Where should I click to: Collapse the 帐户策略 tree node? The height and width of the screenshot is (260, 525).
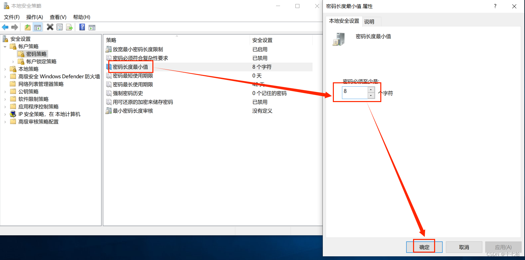[5, 47]
